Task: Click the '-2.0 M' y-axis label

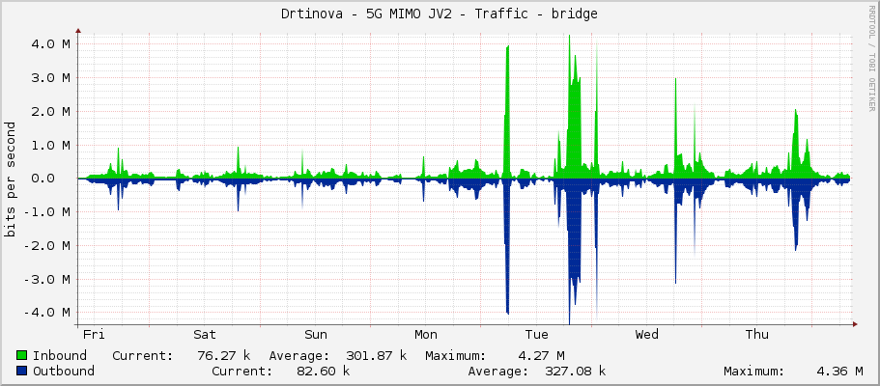Action: coord(47,246)
